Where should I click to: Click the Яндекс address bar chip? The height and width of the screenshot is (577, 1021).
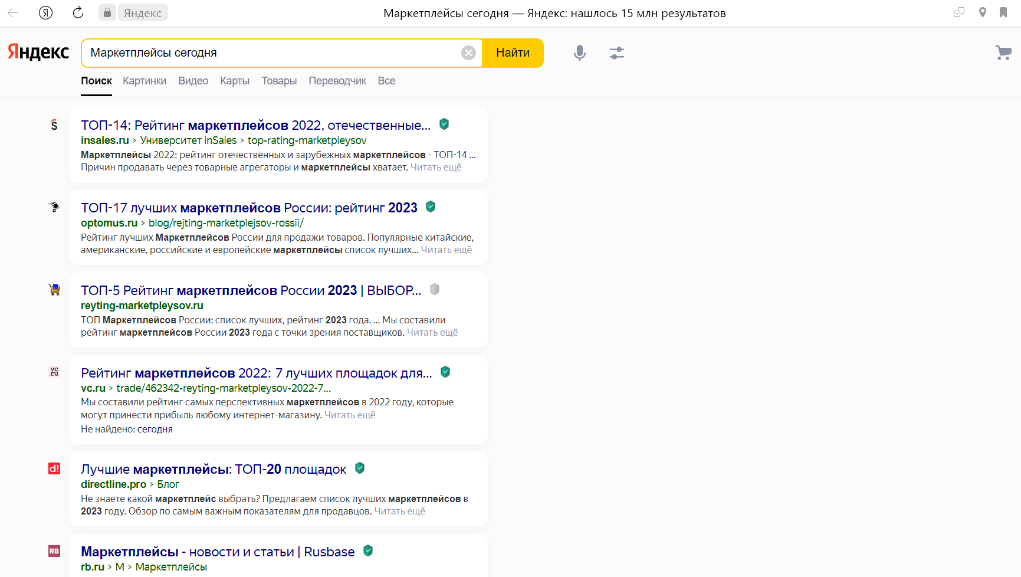(143, 13)
